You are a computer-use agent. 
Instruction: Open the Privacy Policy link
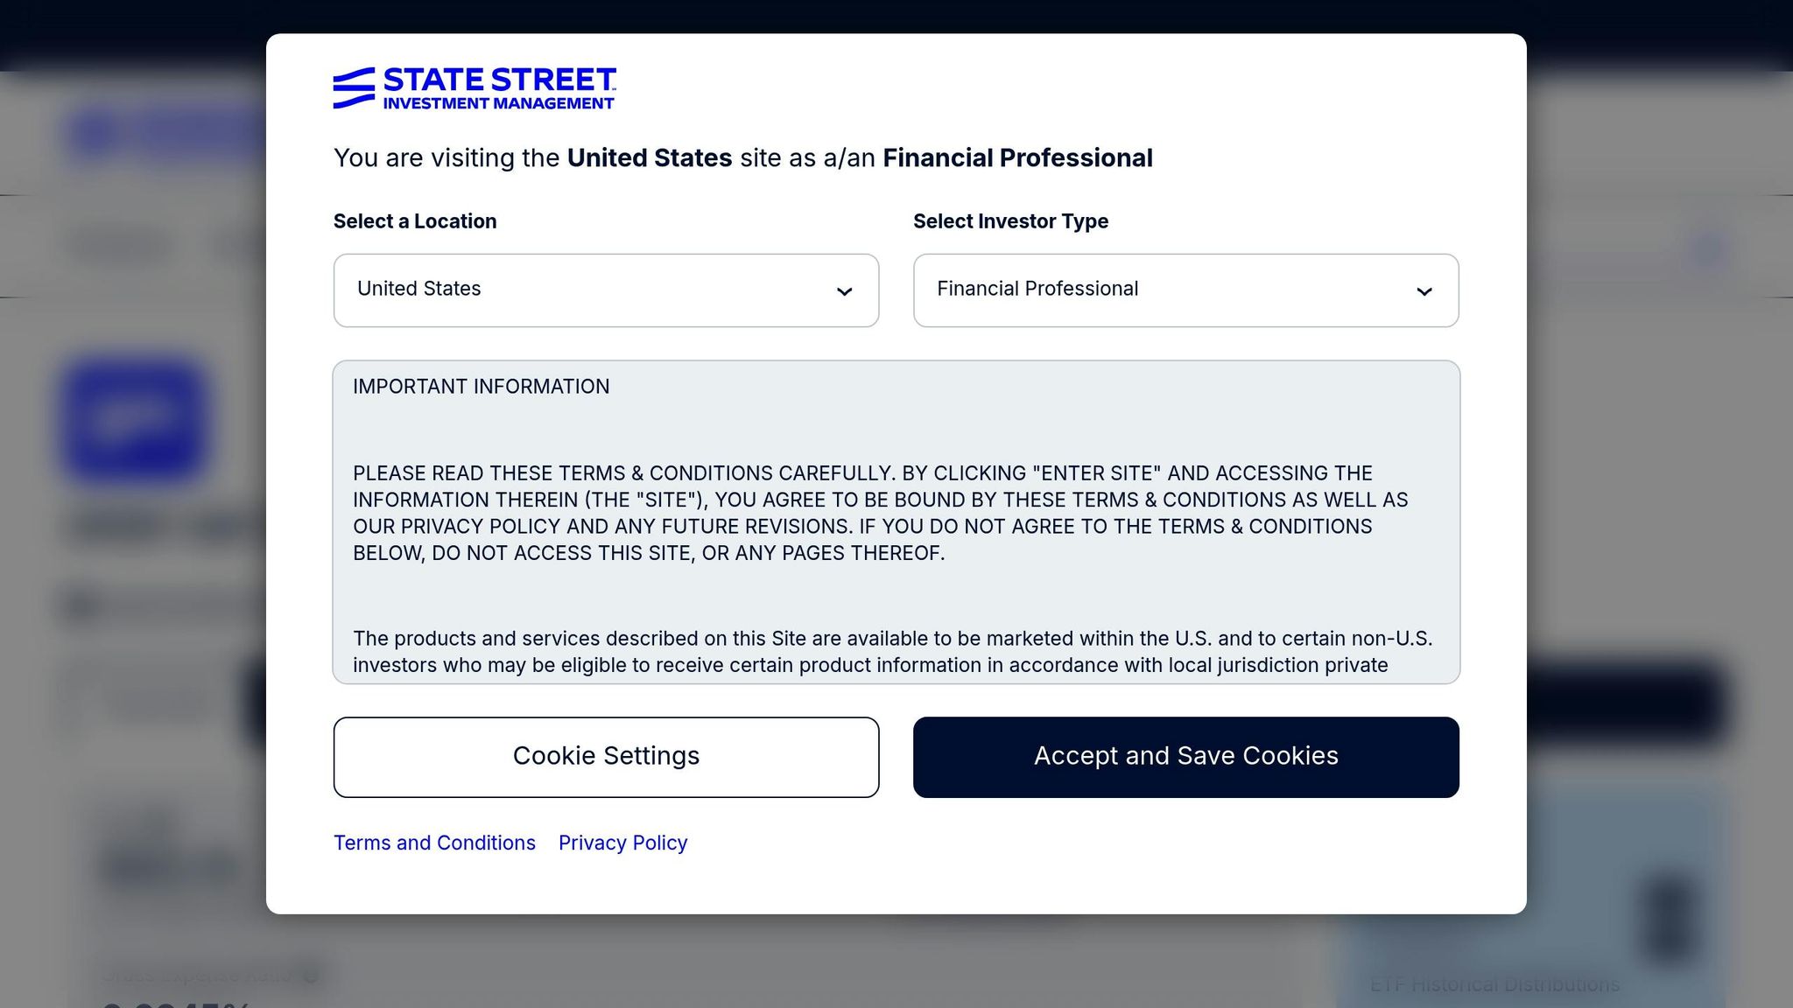622,843
